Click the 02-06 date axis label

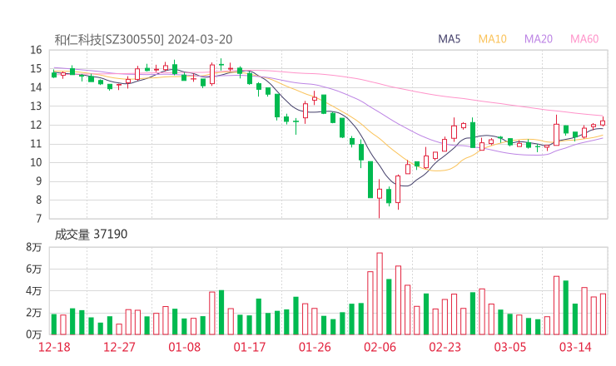tap(380, 347)
